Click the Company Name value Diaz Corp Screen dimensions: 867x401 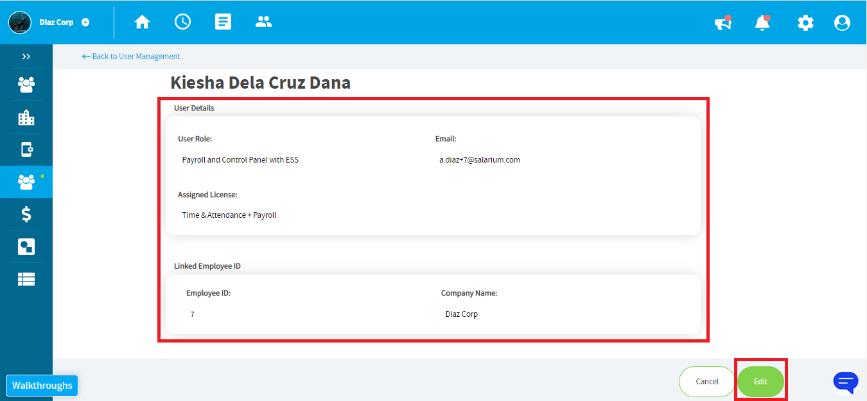pos(462,314)
